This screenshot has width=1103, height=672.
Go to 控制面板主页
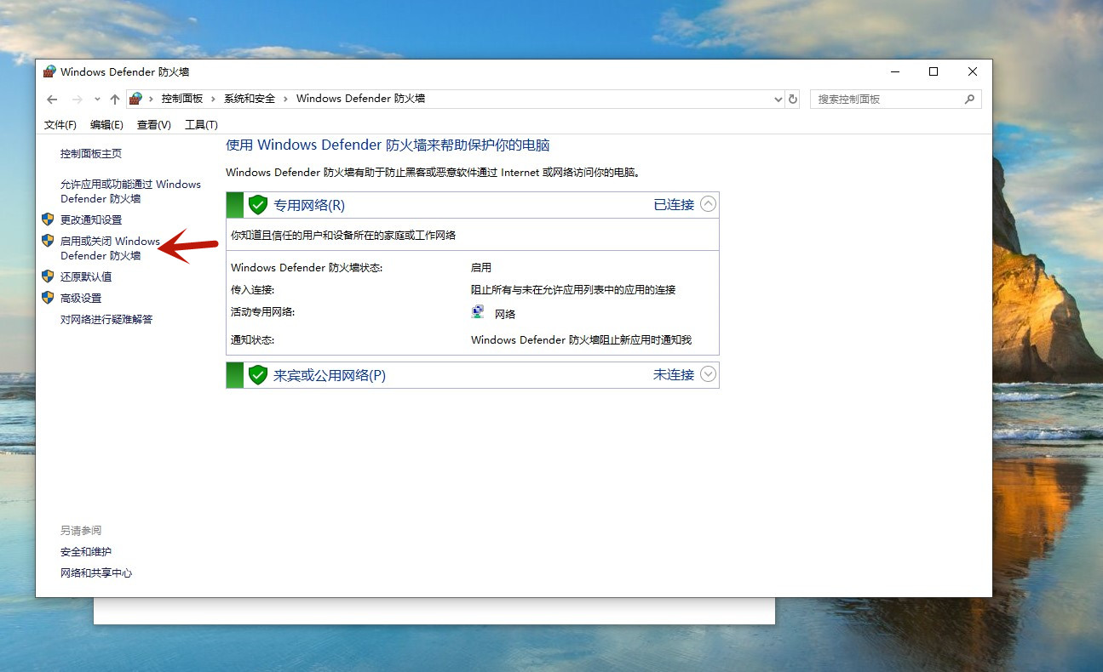tap(91, 154)
